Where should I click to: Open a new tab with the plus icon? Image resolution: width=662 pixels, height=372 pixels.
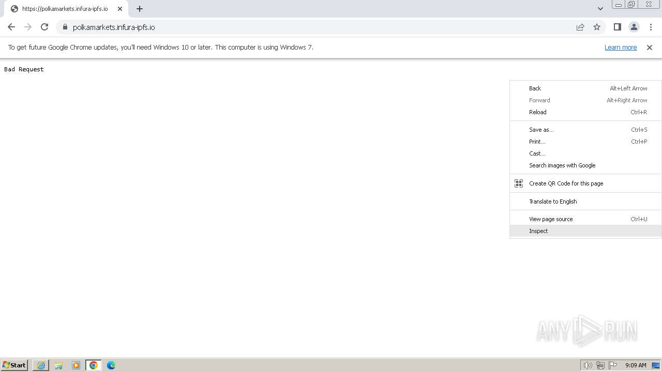coord(140,9)
